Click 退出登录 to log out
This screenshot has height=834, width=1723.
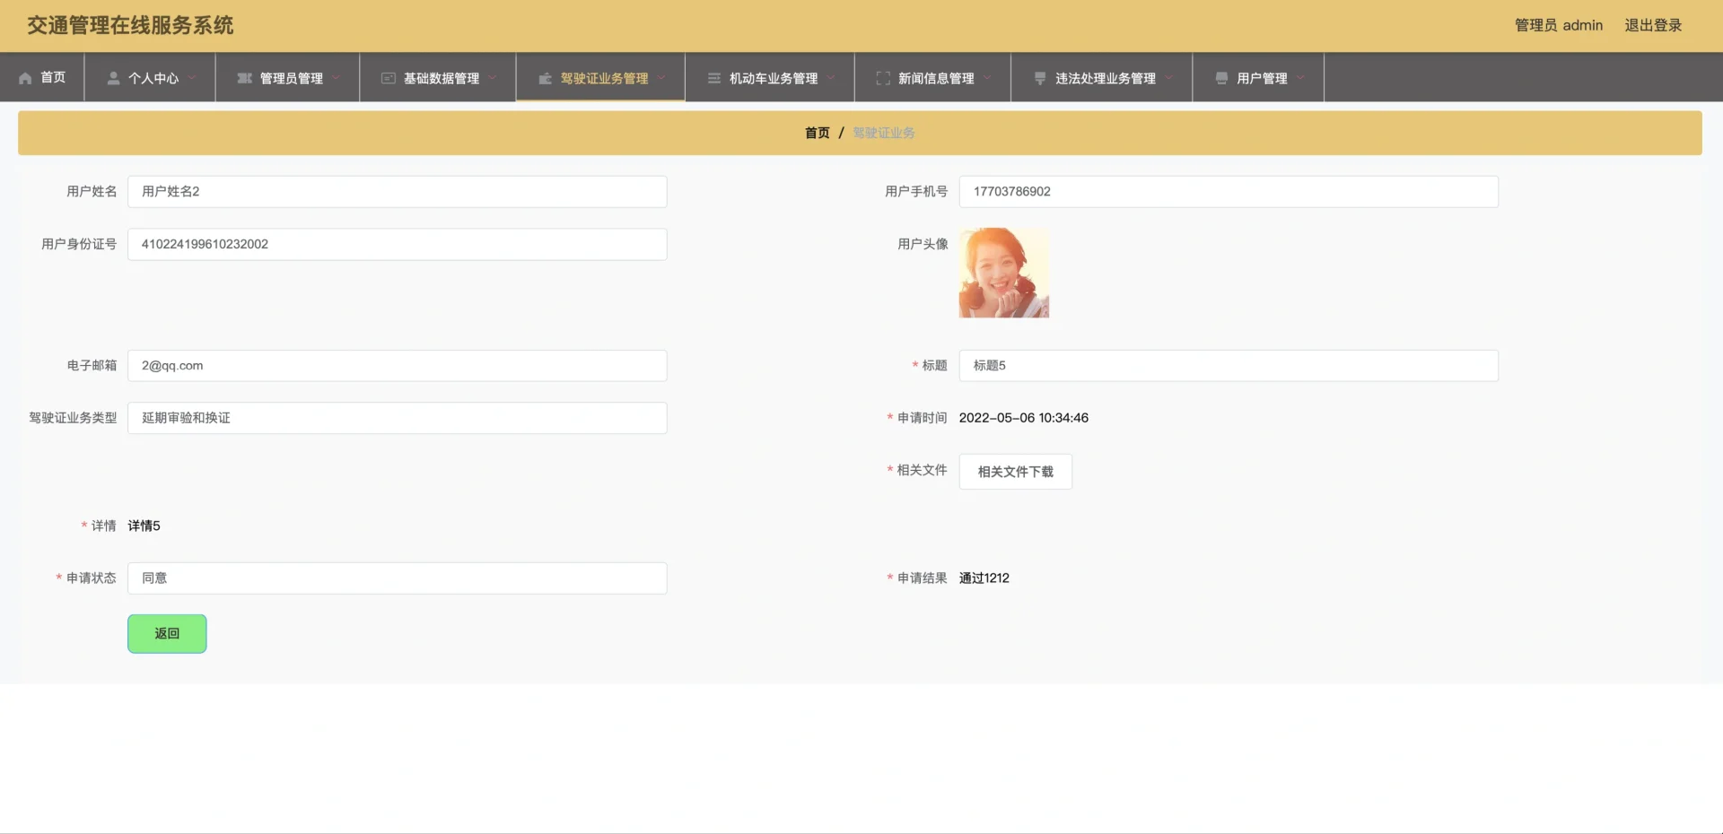pos(1652,25)
